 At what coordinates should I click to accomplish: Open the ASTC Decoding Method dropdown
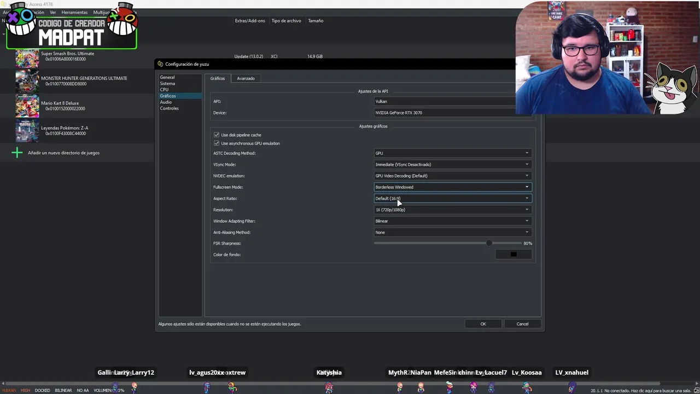click(453, 153)
